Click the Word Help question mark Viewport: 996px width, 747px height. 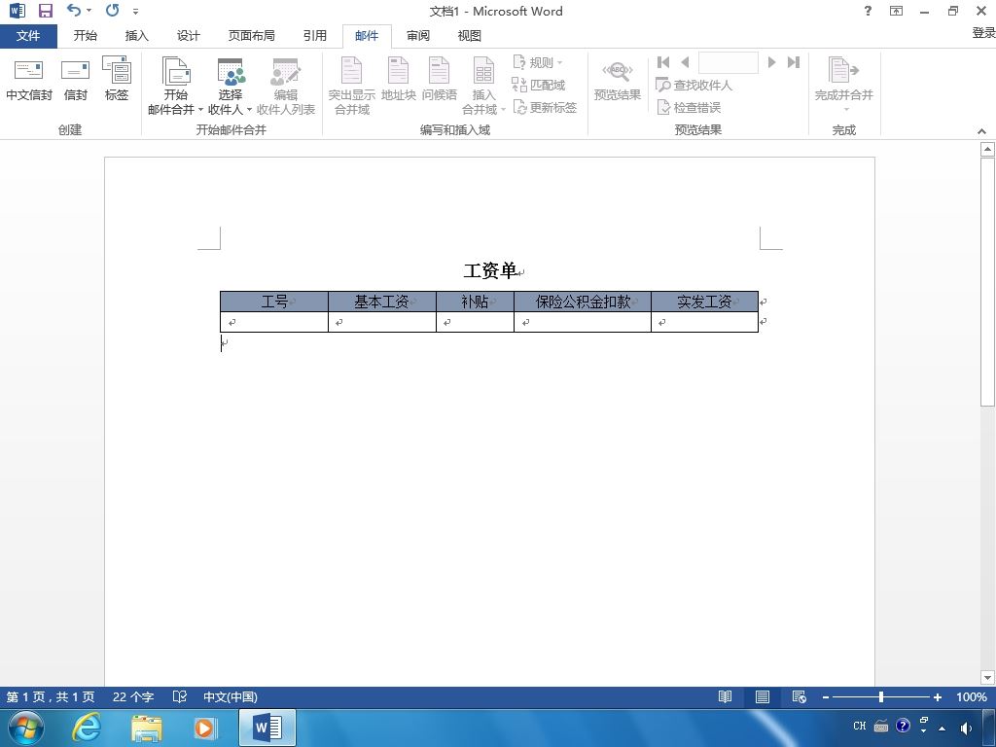click(x=868, y=11)
